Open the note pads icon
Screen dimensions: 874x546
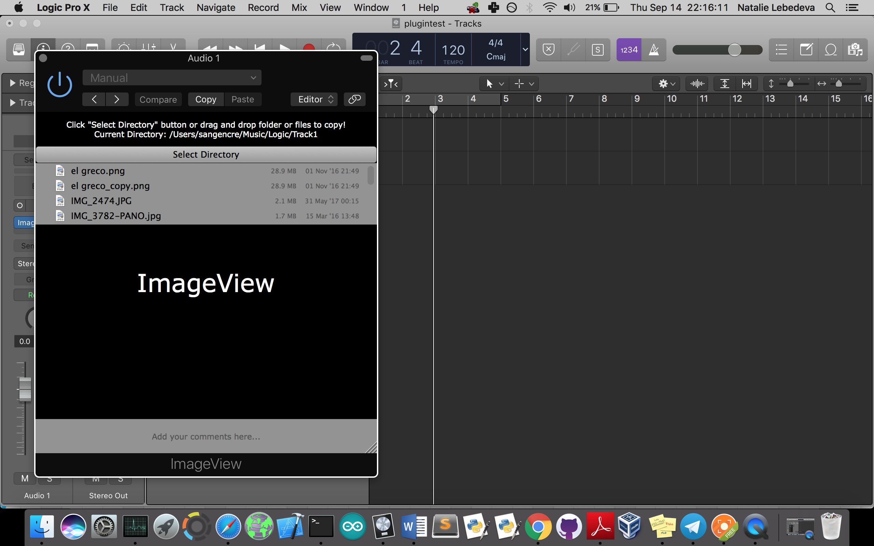(x=806, y=50)
